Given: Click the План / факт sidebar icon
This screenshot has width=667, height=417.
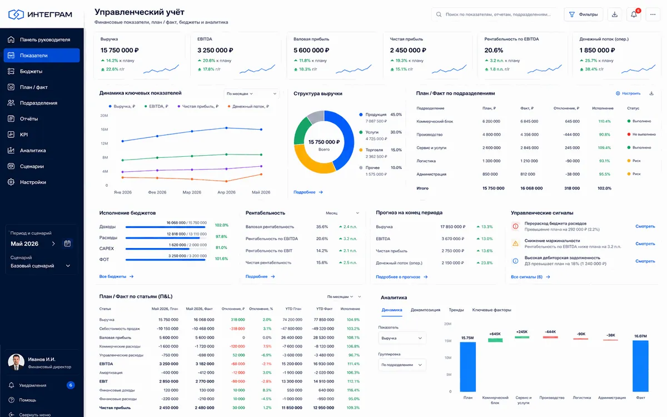Looking at the screenshot, I should pos(11,87).
